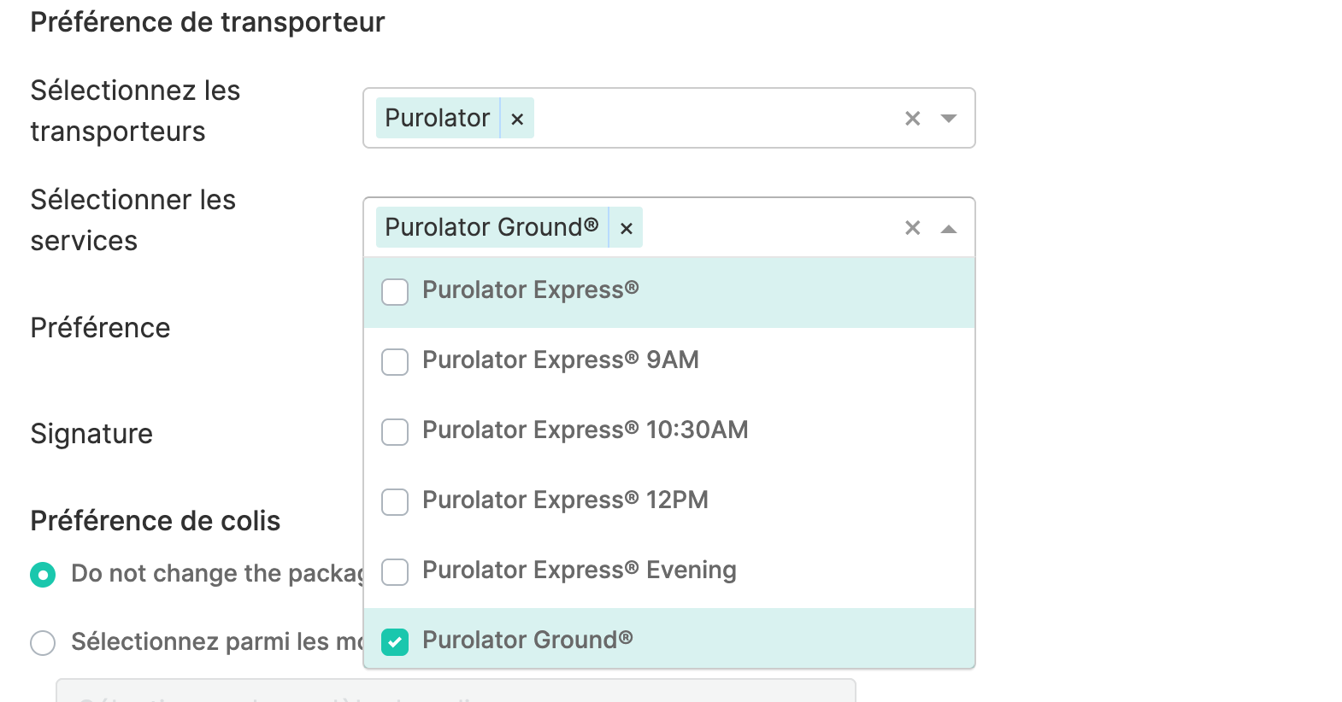1342x702 pixels.
Task: Pick Purolator Express® Evening option label
Action: point(579,570)
